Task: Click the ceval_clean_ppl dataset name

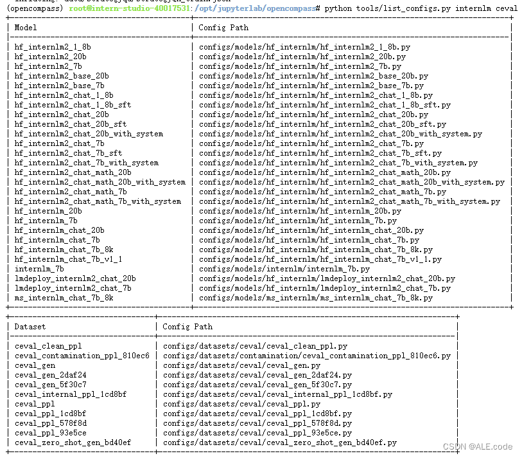Action: tap(48, 347)
